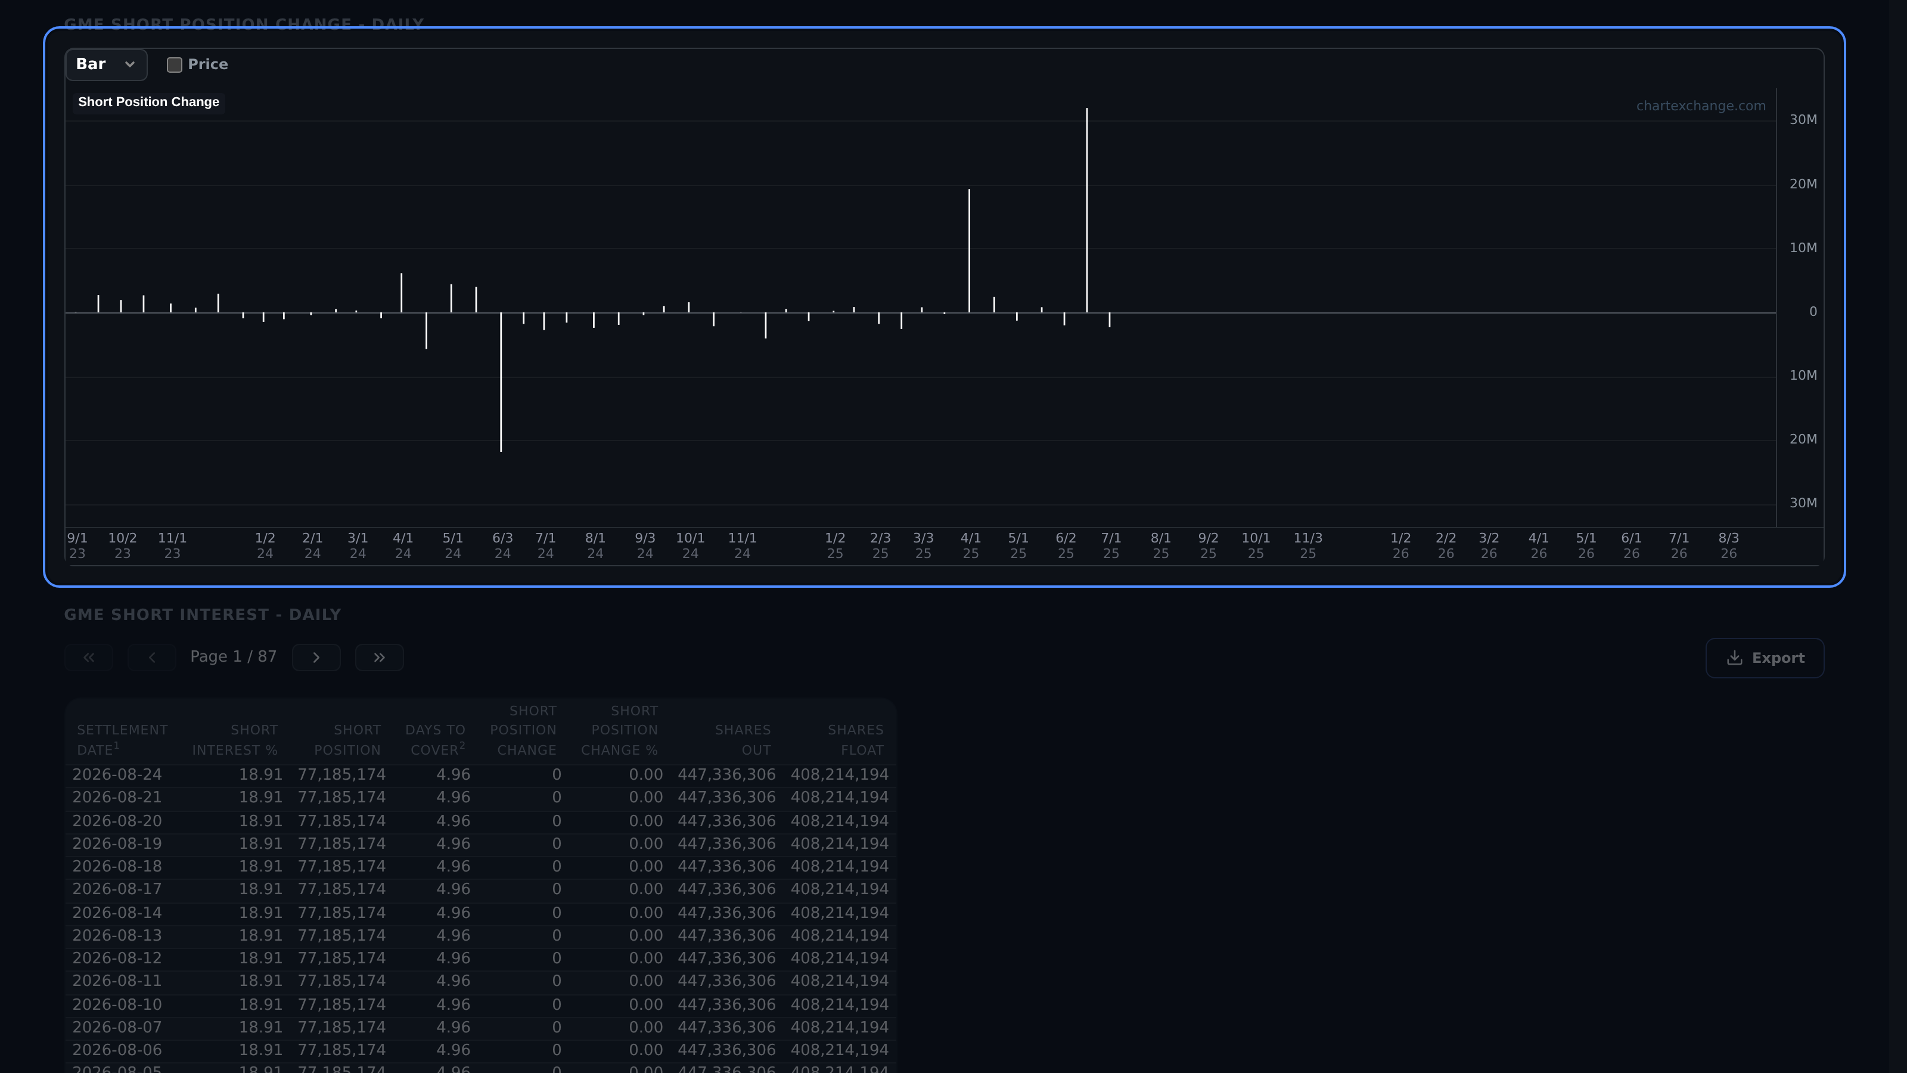
Task: Click the 20M spike bar at 4/1 25
Action: pos(969,251)
